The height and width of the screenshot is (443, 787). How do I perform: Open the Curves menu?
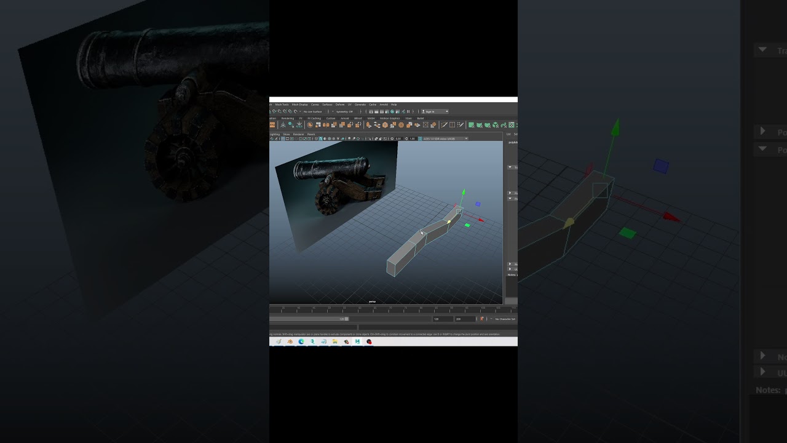click(x=315, y=105)
